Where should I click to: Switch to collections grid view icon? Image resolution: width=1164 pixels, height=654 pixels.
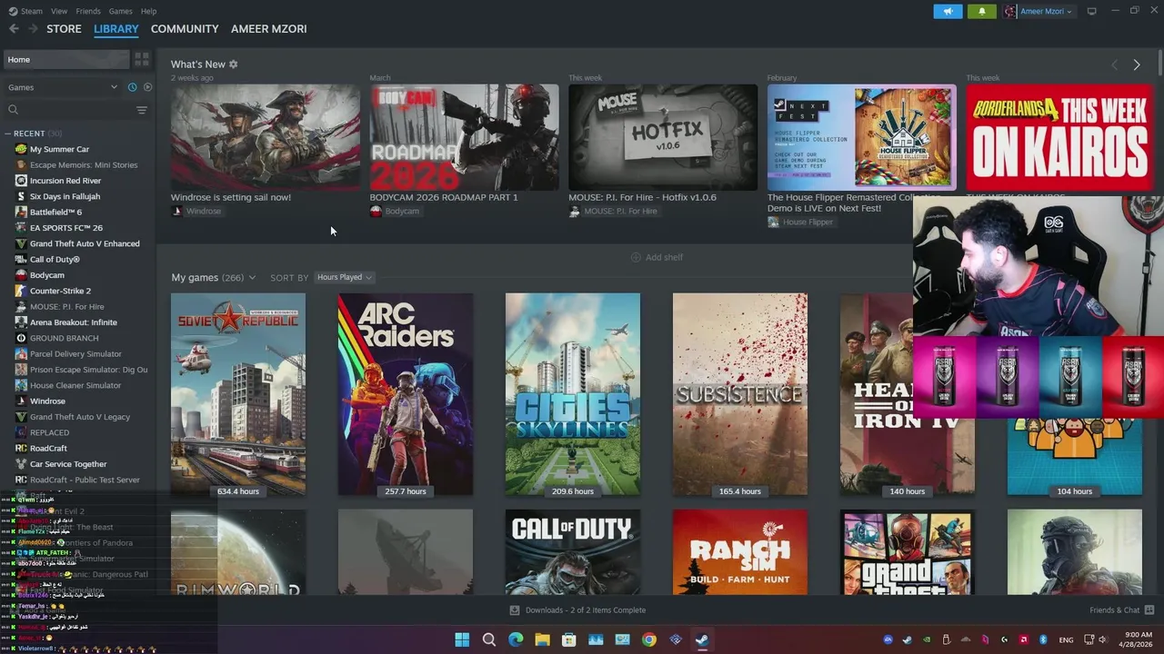[142, 59]
